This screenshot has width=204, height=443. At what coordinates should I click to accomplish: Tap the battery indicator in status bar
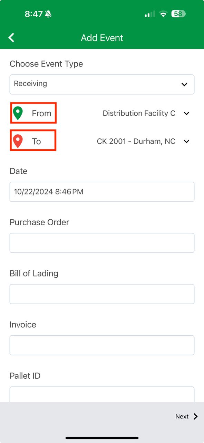(179, 14)
